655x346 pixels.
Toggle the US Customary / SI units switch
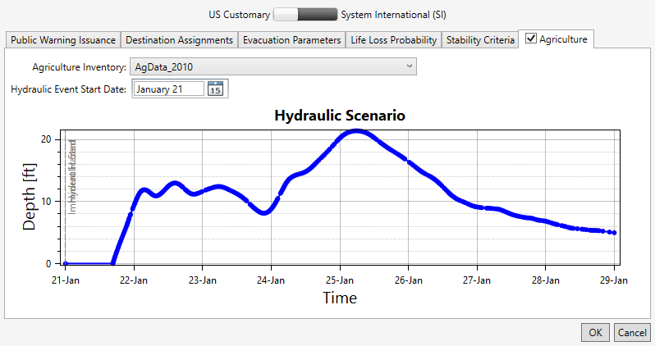[x=305, y=14]
